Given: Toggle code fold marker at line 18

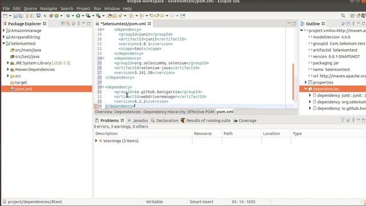Looking at the screenshot, I should click(103, 29).
